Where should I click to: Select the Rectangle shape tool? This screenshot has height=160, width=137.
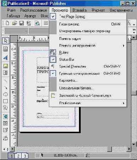(x=6, y=101)
